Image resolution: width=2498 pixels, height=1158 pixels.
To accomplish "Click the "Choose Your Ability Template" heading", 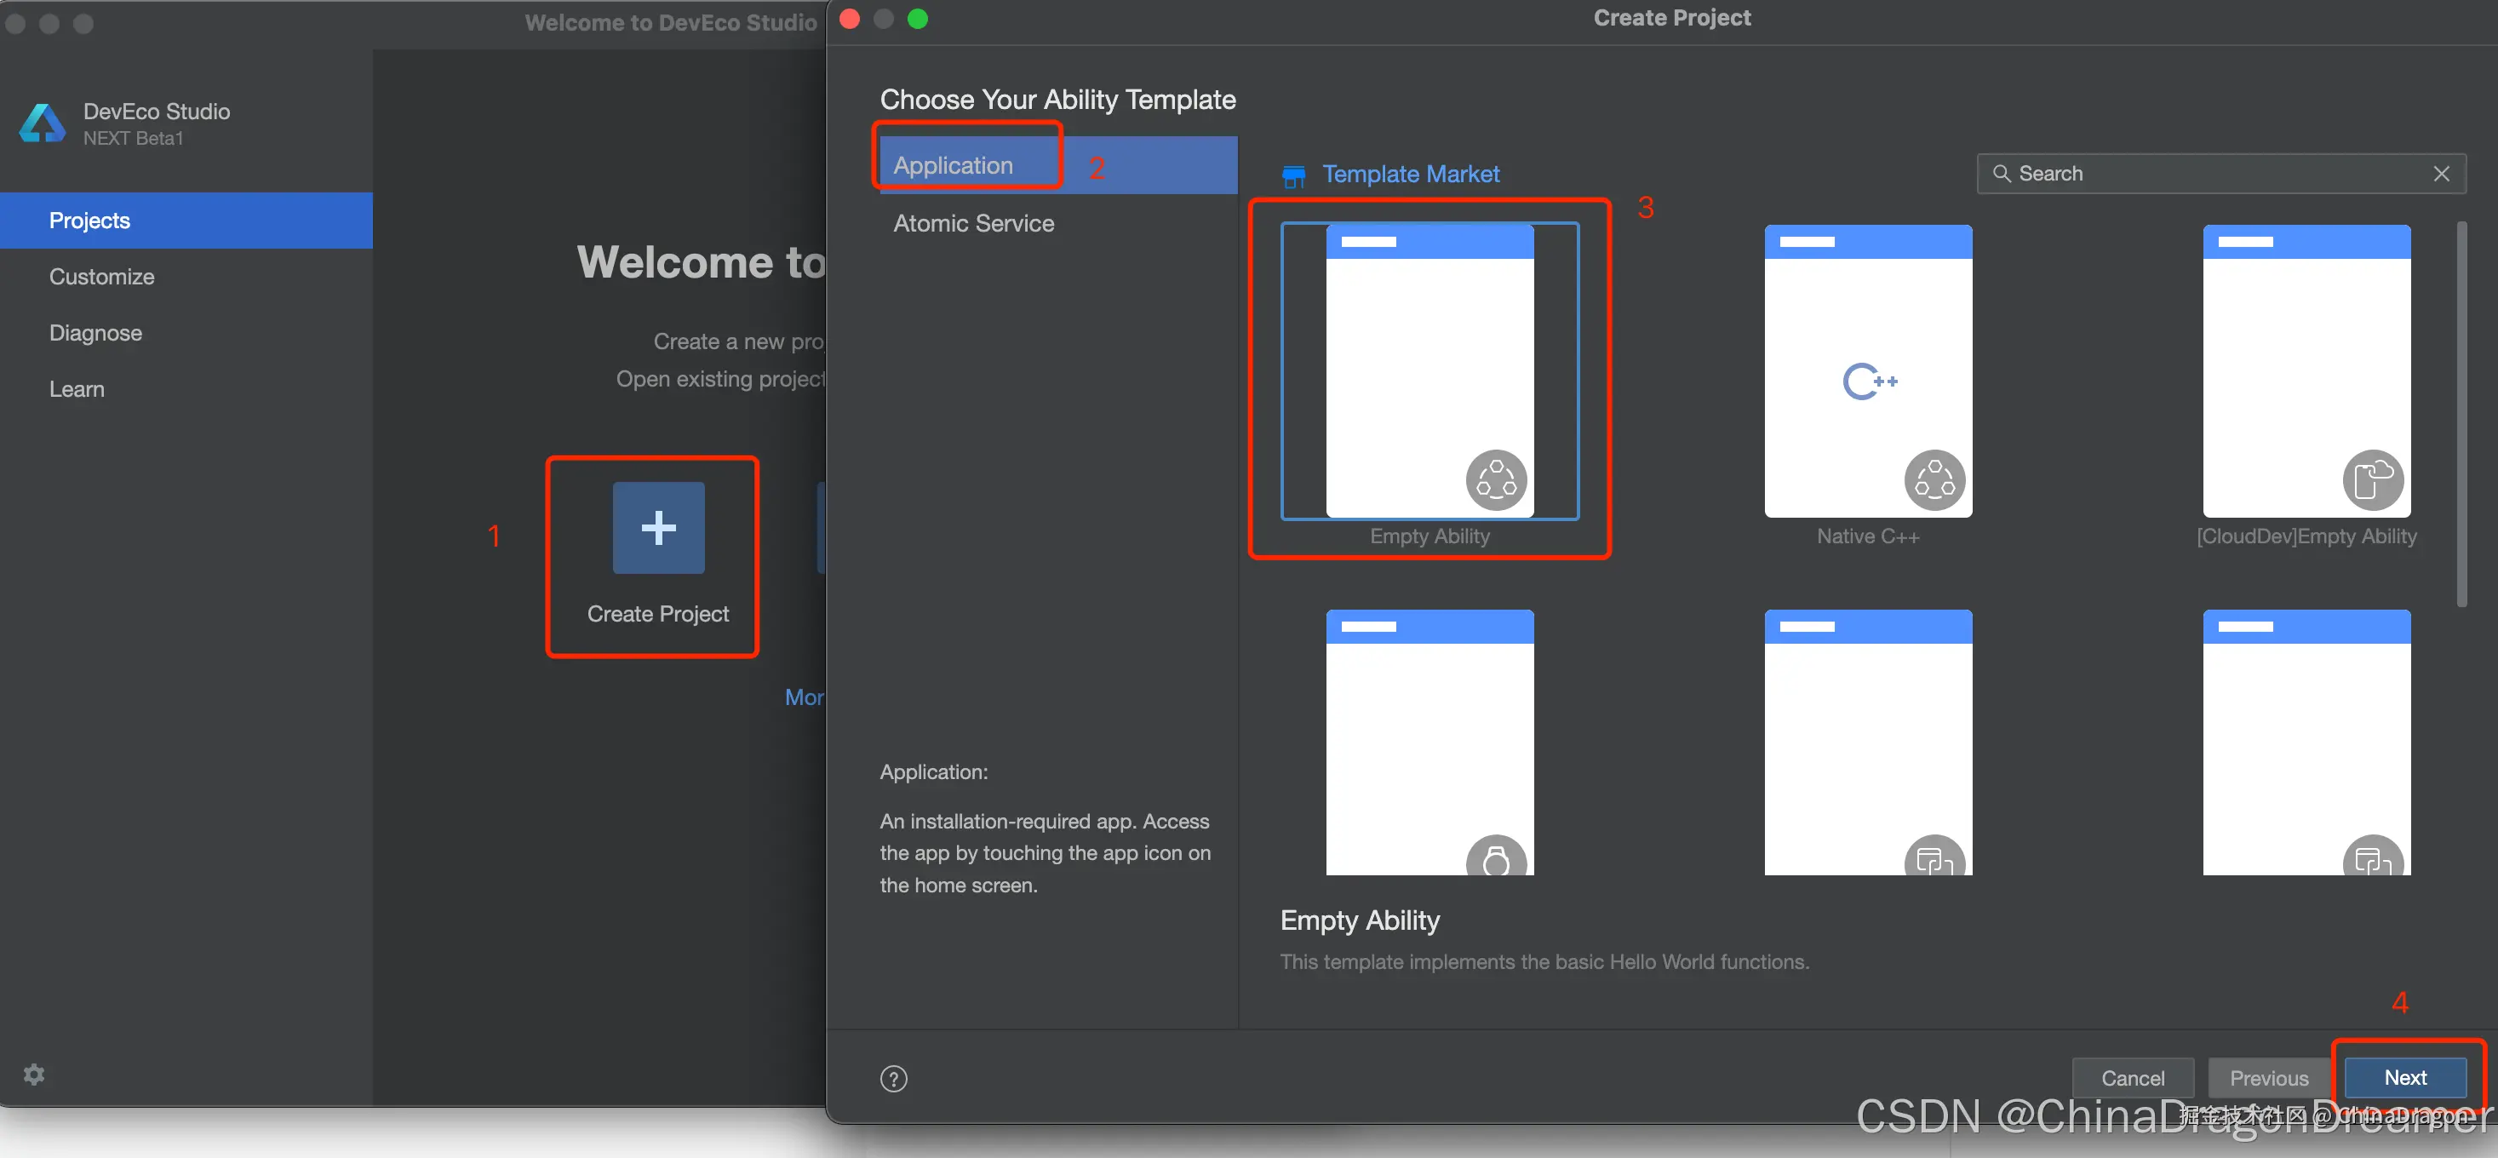I will coord(1057,99).
